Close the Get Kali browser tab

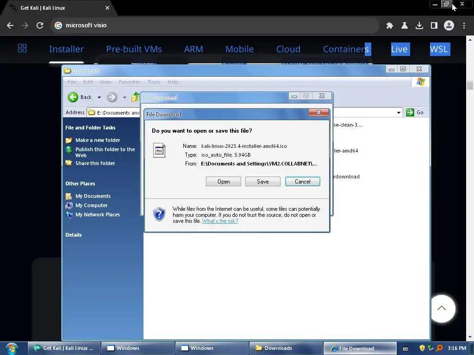pos(107,8)
